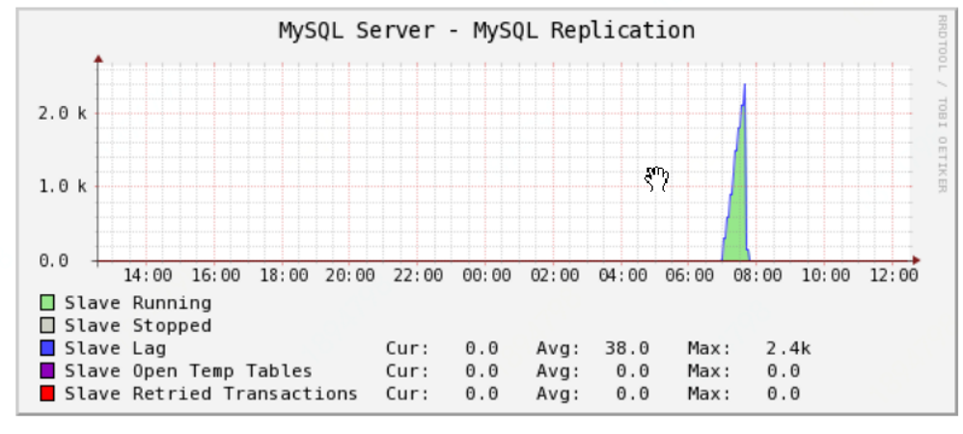The height and width of the screenshot is (434, 963).
Task: Click the 10:00 time axis label
Action: click(x=826, y=275)
